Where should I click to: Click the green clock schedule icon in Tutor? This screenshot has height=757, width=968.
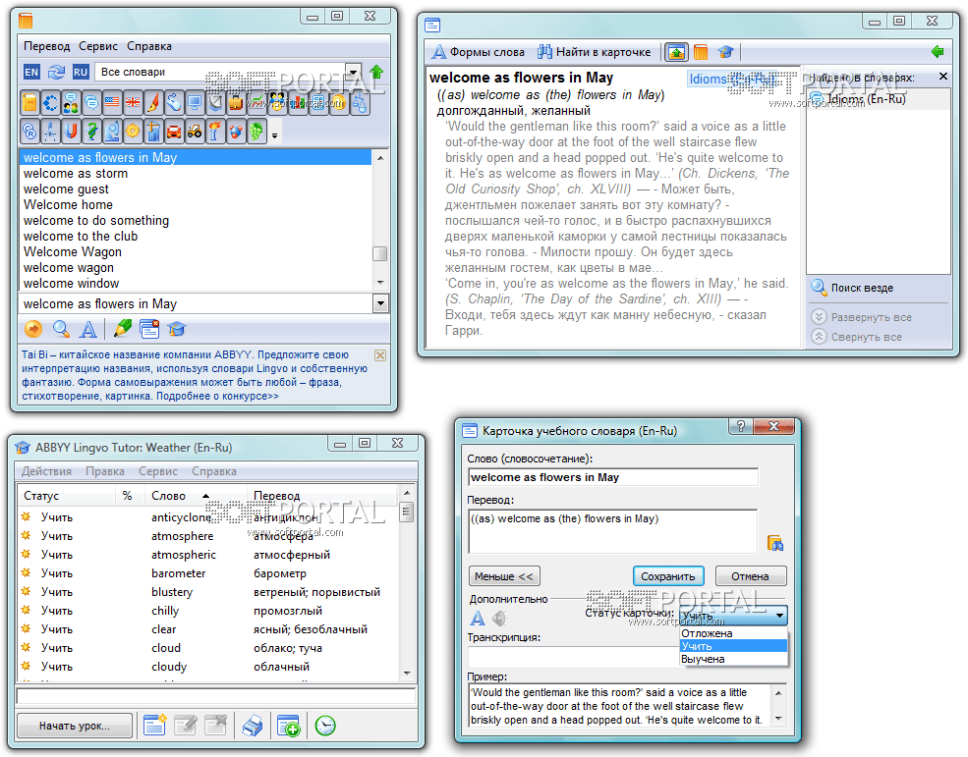click(x=325, y=726)
